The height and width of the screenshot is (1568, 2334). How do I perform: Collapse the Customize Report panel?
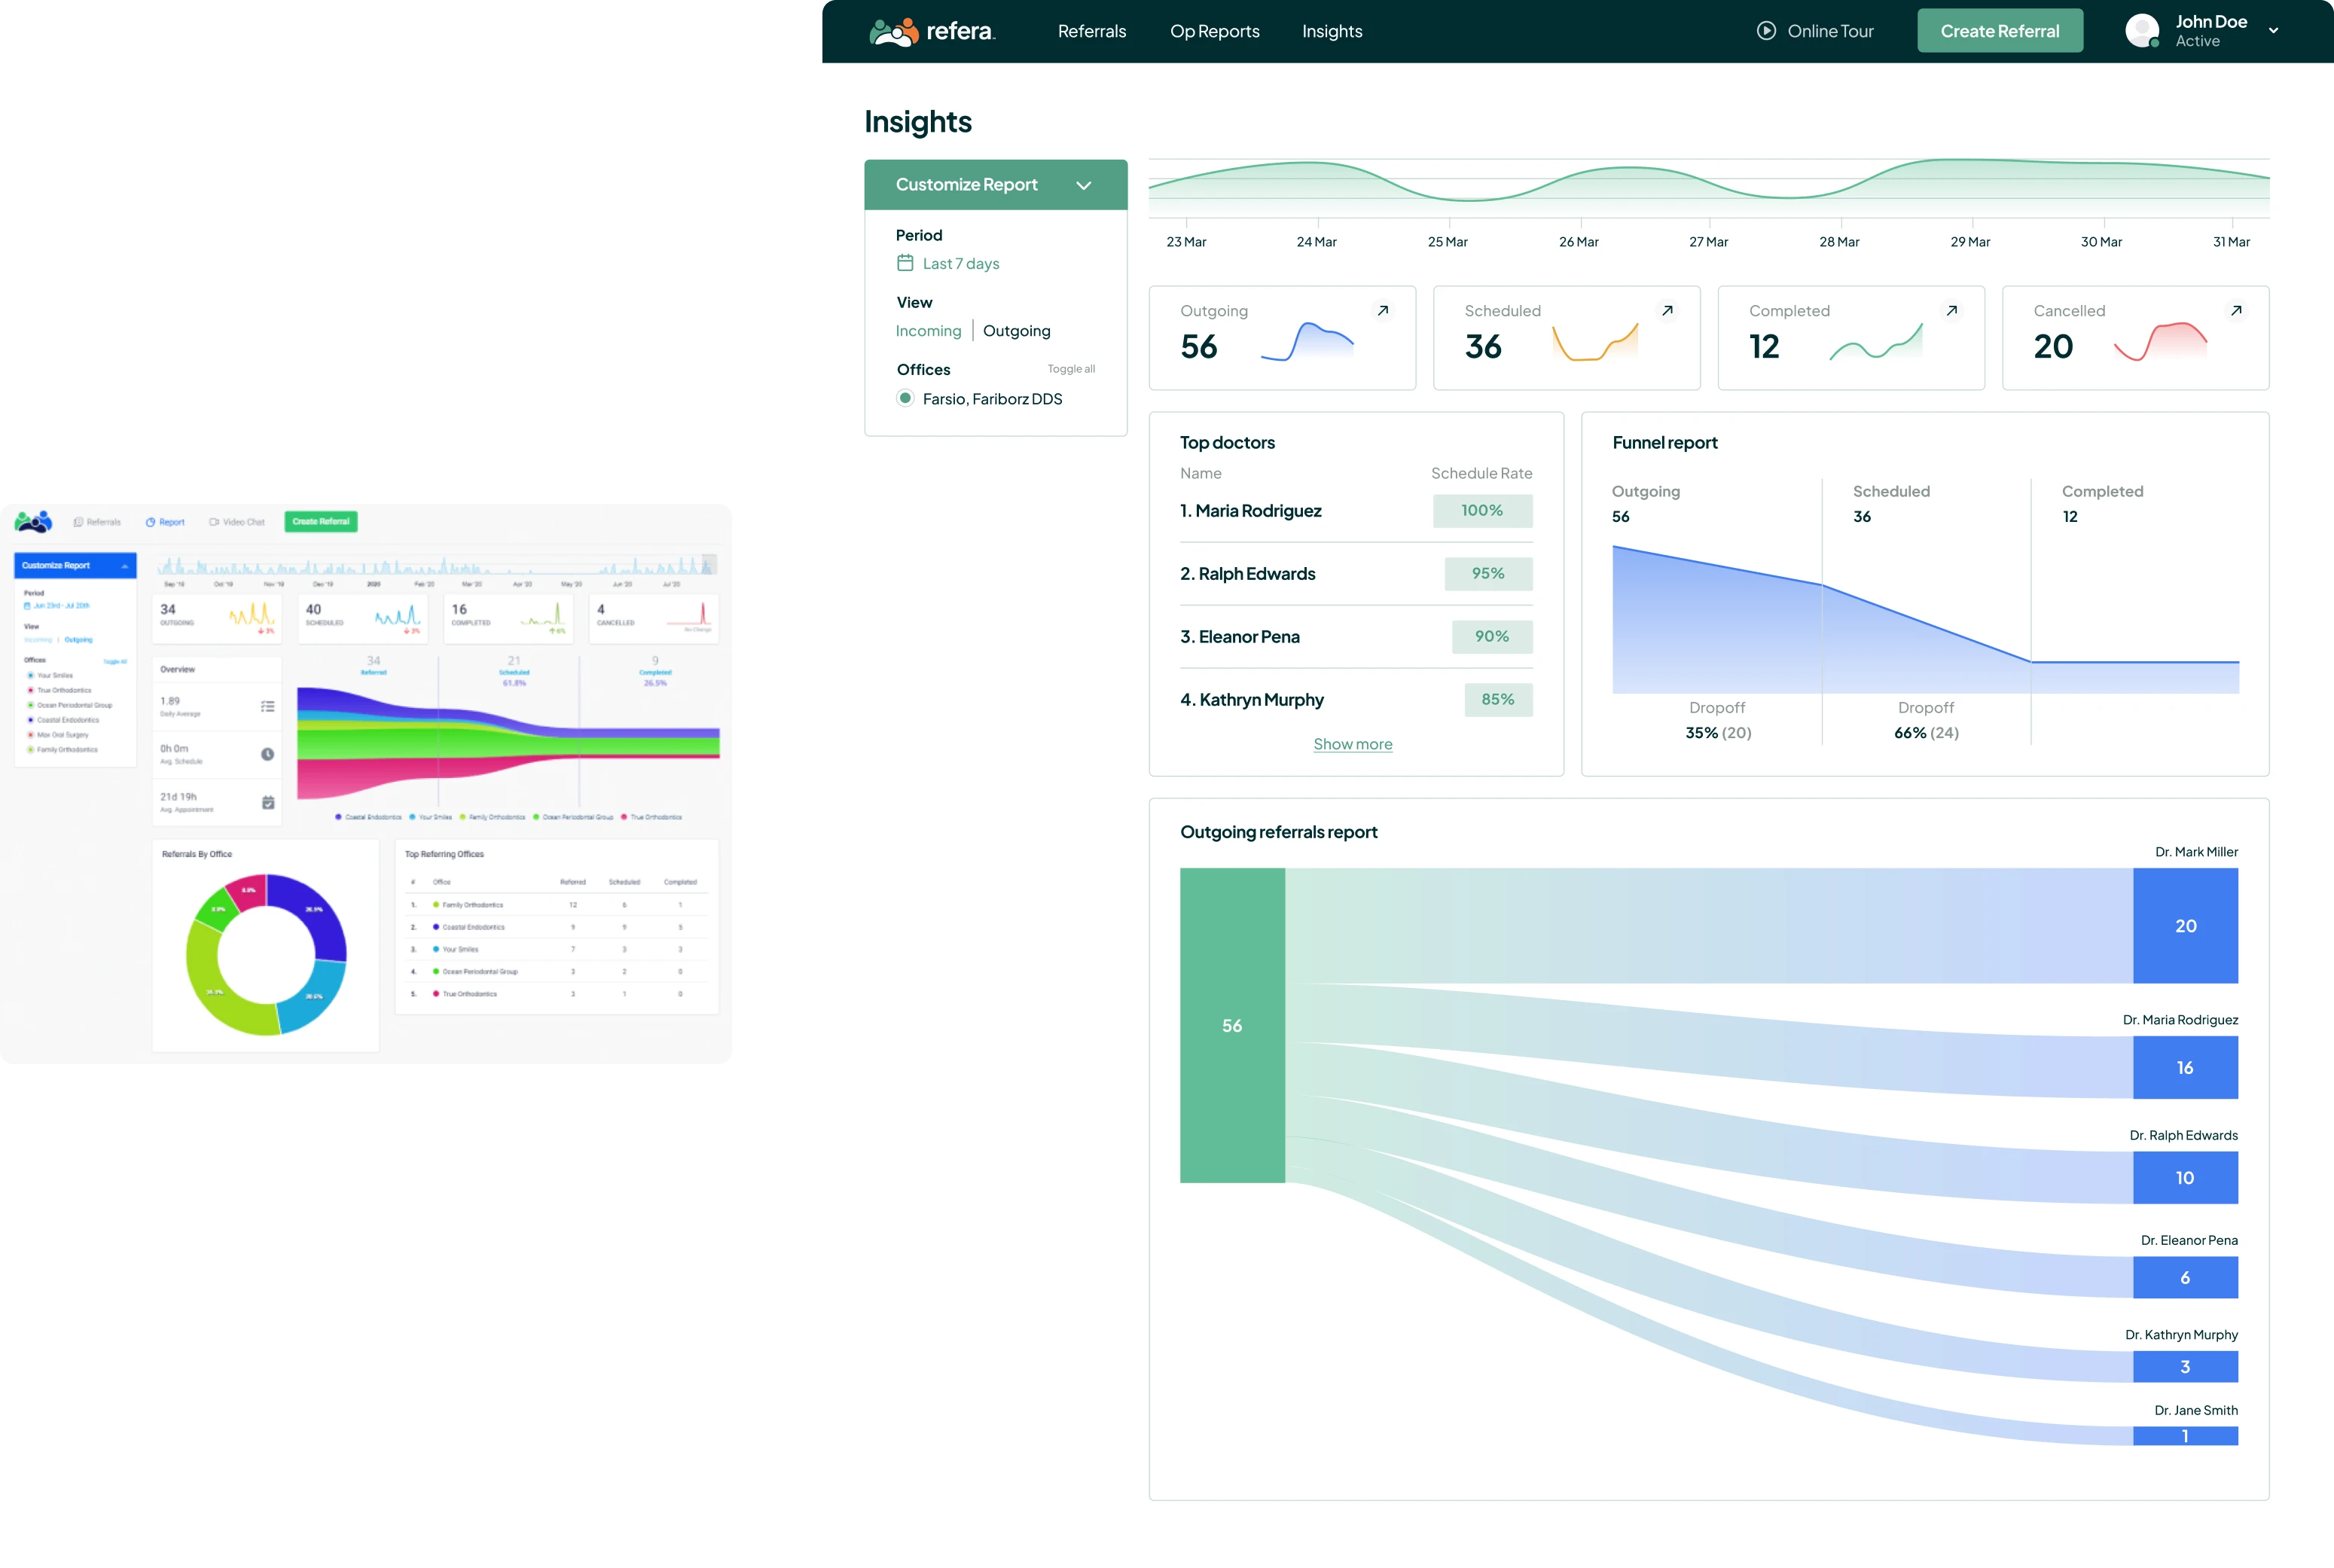tap(1084, 185)
